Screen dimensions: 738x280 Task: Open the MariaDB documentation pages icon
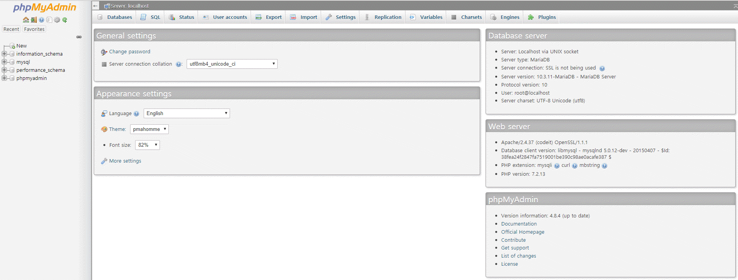coord(49,20)
